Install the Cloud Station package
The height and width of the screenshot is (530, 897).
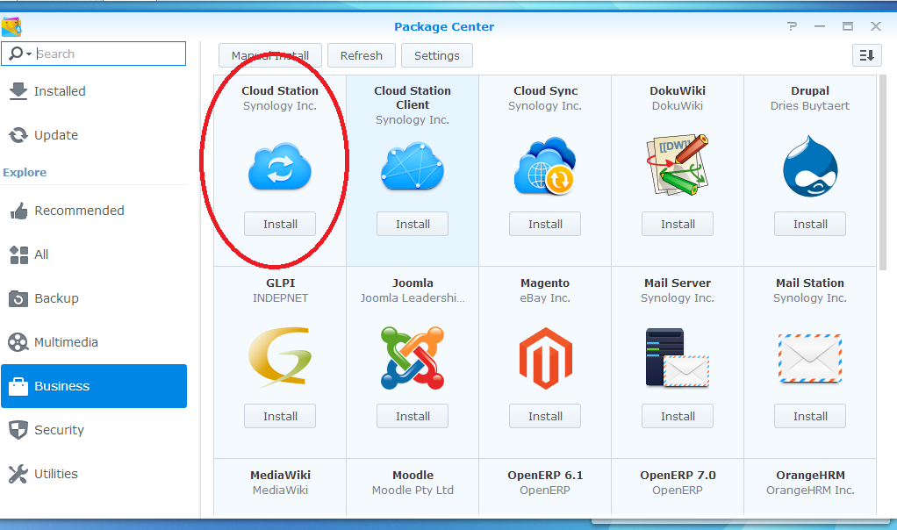(x=280, y=224)
